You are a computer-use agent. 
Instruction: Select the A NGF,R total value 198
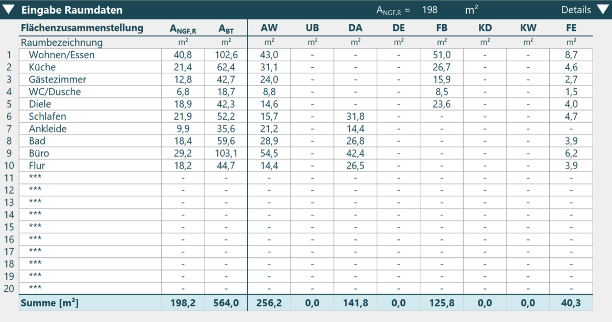pyautogui.click(x=429, y=10)
